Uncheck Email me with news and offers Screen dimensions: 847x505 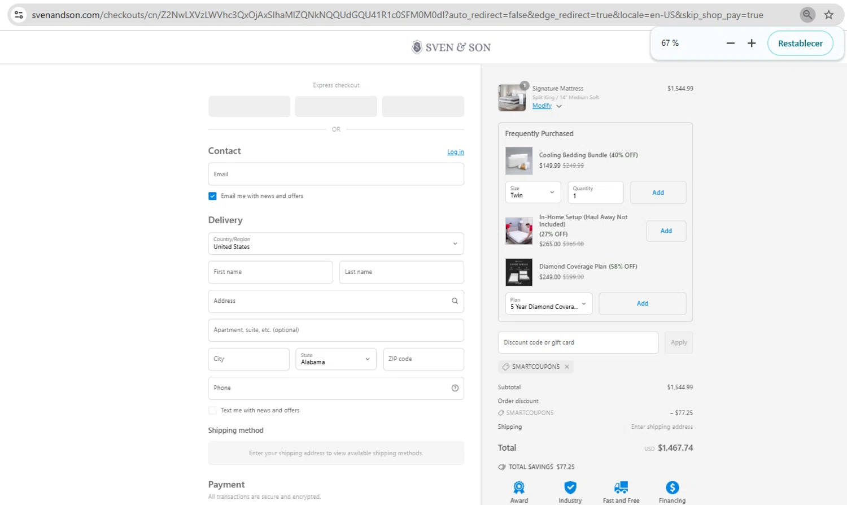tap(212, 196)
